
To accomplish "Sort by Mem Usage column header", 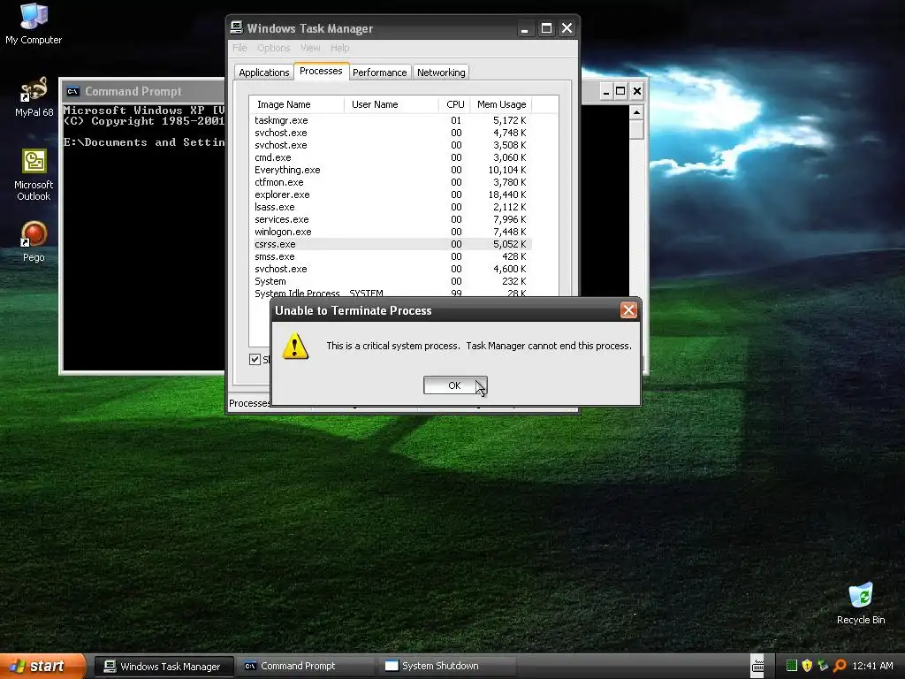I will pos(501,104).
